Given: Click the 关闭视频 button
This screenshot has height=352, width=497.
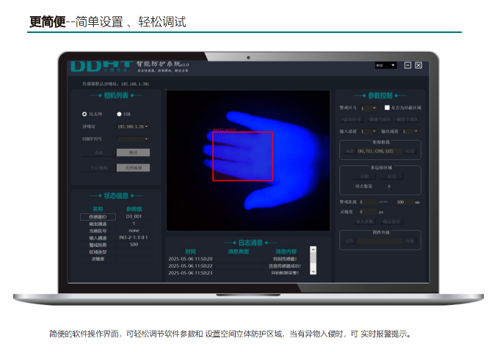Looking at the screenshot, I should (133, 167).
